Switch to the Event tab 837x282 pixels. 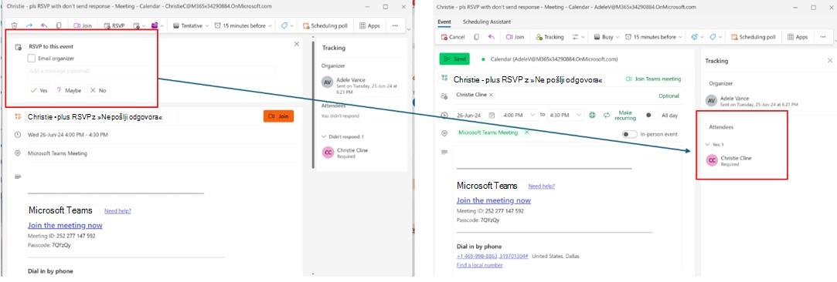444,22
